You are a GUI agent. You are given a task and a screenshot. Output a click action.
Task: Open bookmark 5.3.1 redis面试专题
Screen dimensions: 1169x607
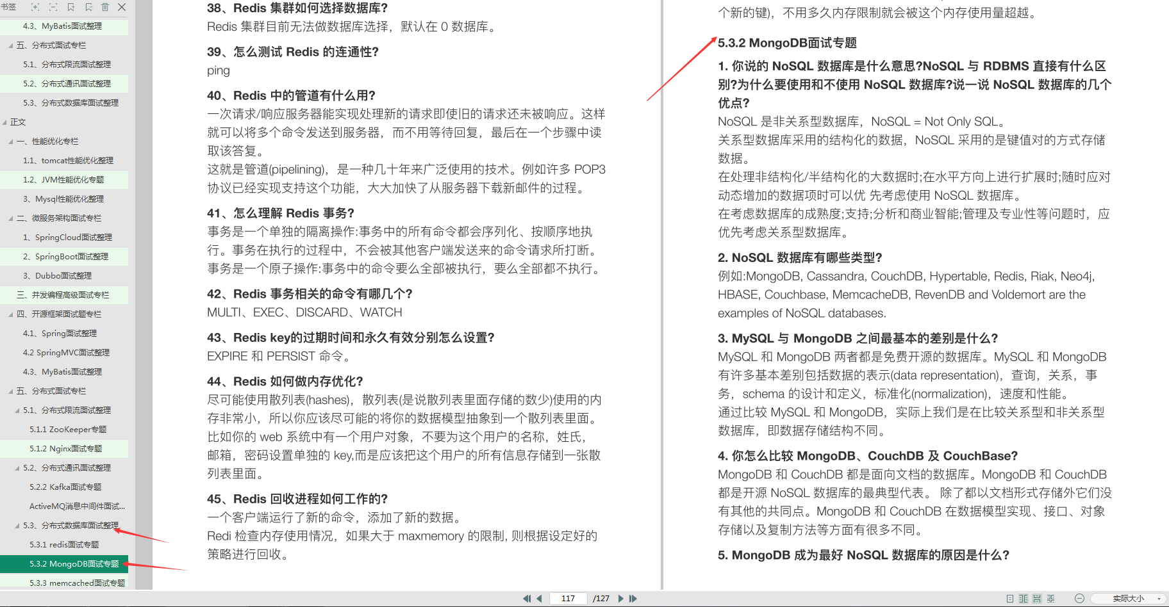(64, 545)
